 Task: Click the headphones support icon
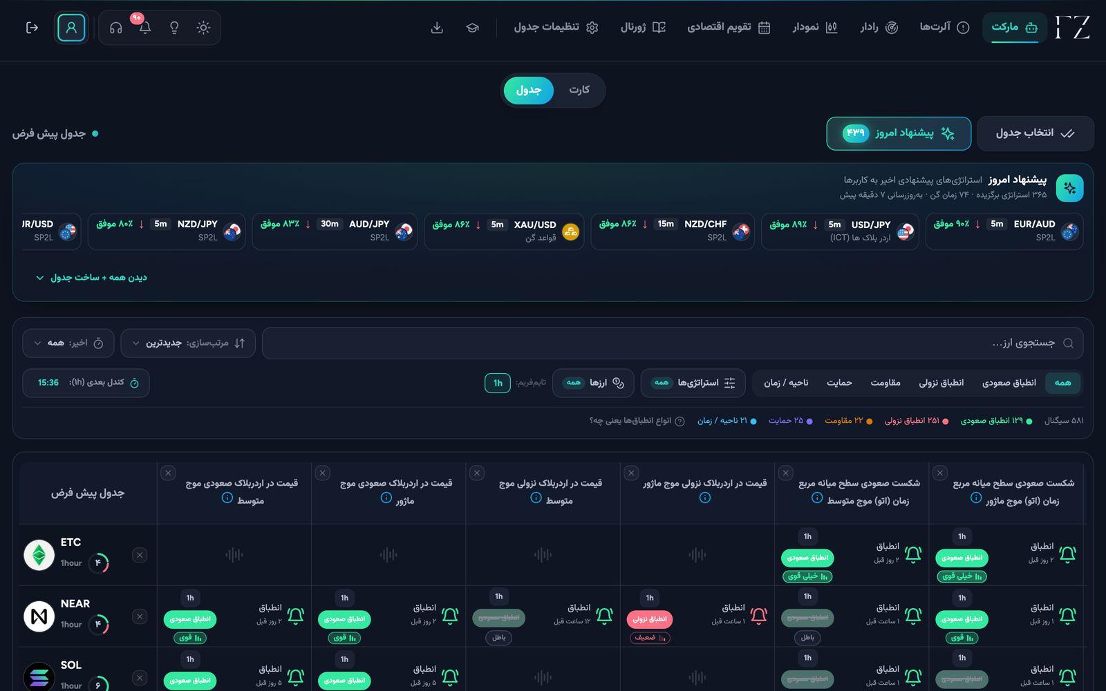click(x=116, y=28)
